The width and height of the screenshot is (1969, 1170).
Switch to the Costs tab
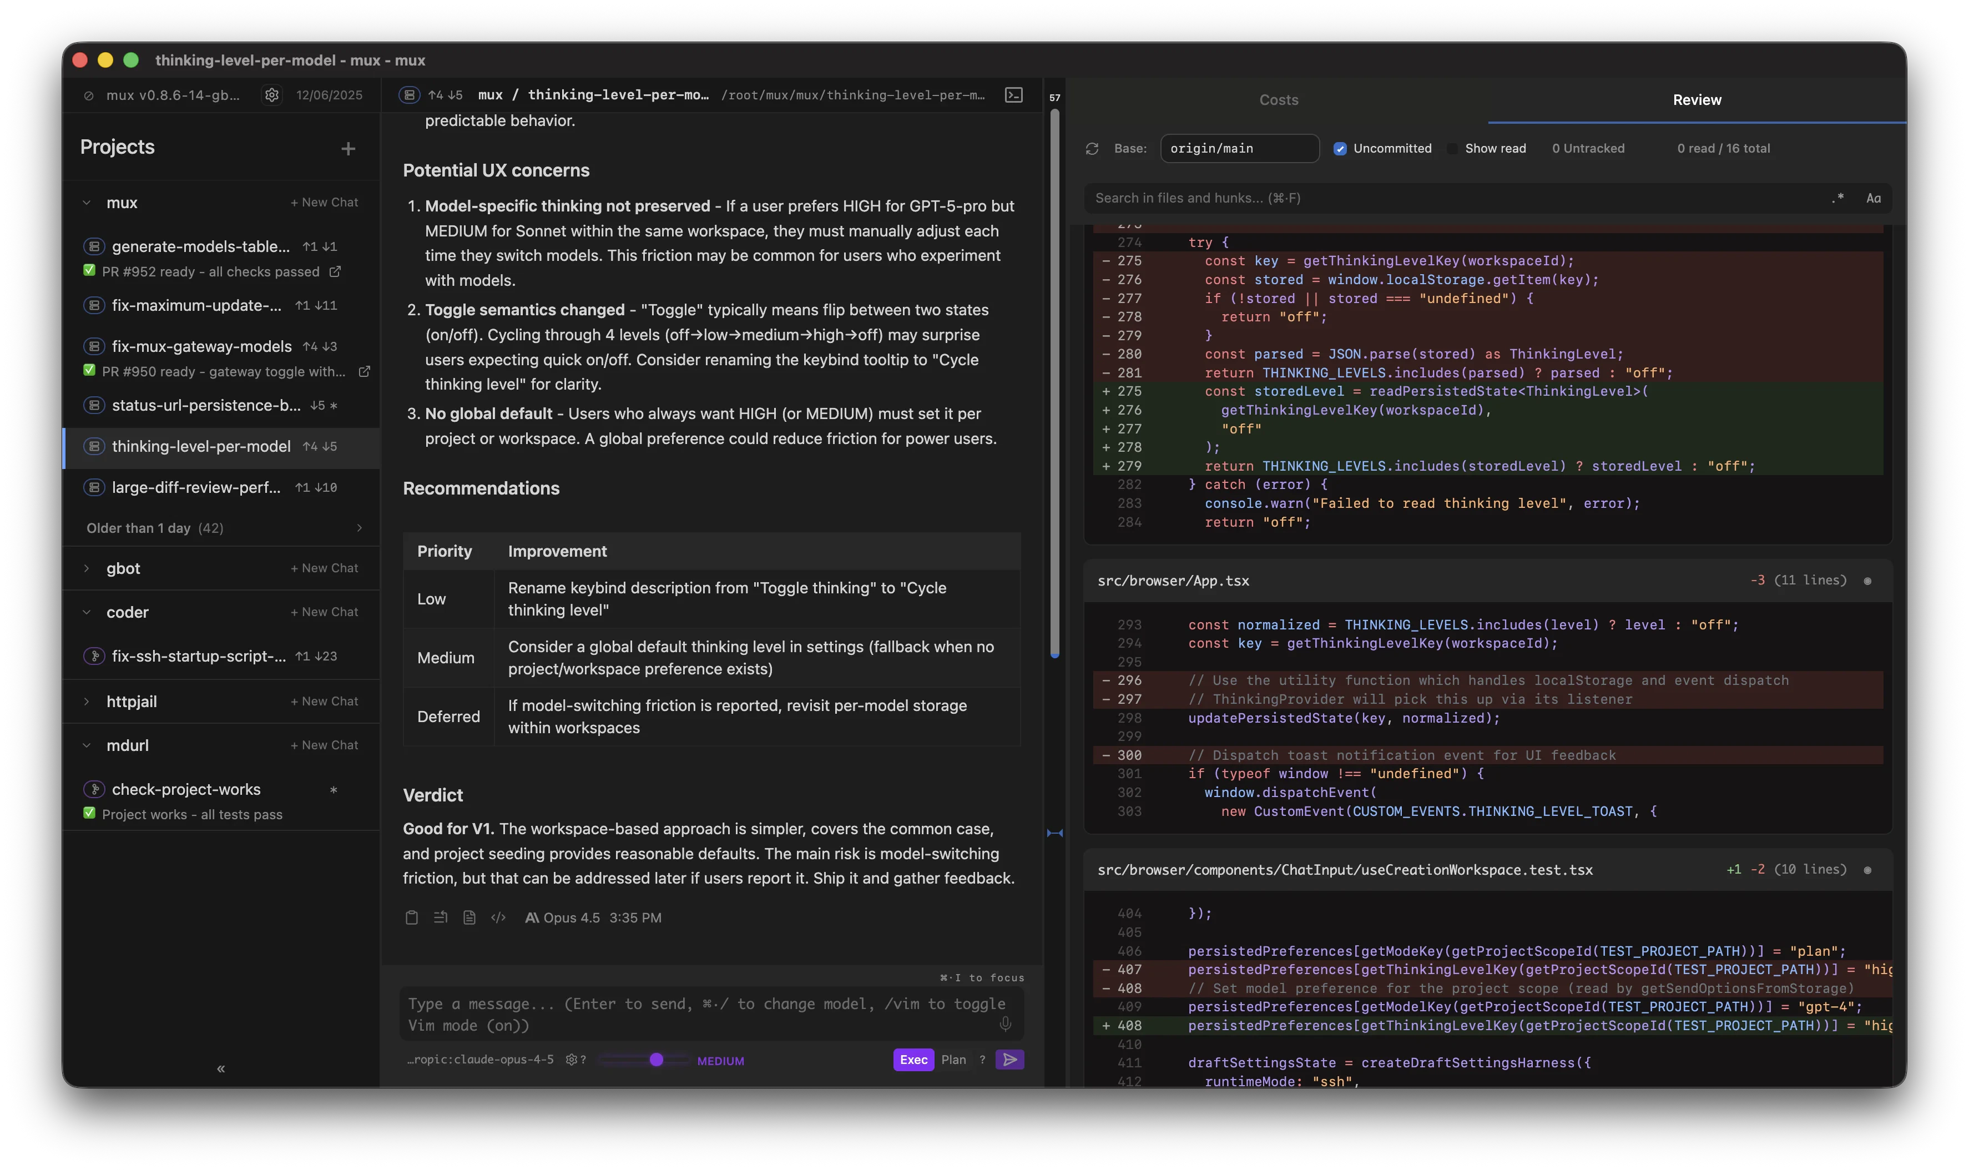pos(1278,100)
